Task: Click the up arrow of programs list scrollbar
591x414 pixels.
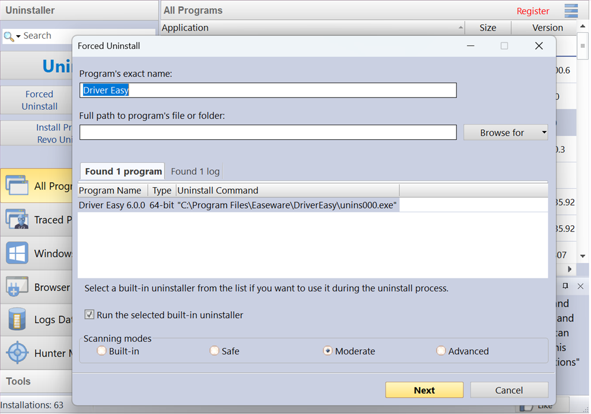Action: tap(583, 26)
